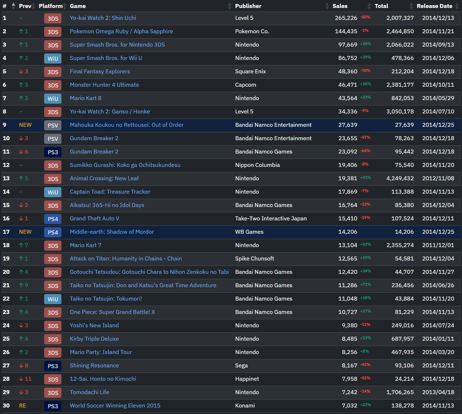Open Yoshi's New Island link

(x=94, y=325)
